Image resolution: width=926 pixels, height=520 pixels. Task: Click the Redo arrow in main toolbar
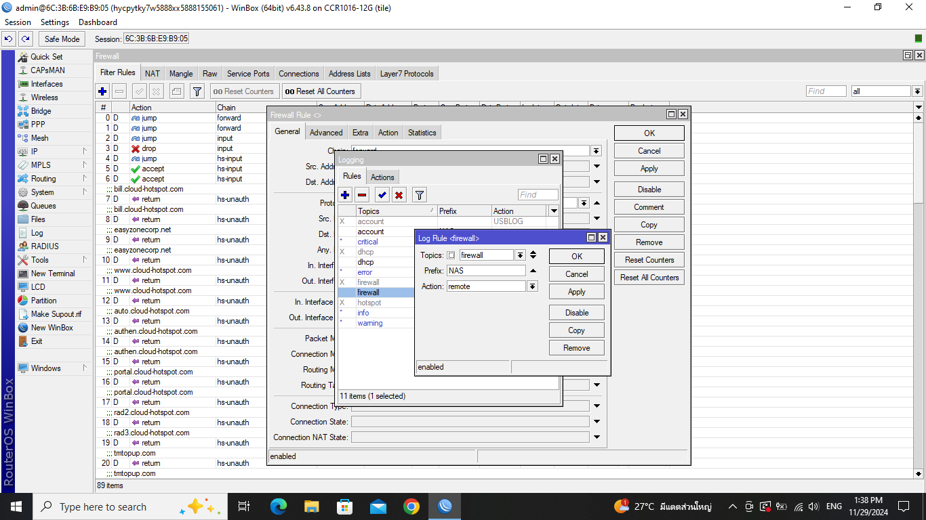tap(25, 39)
